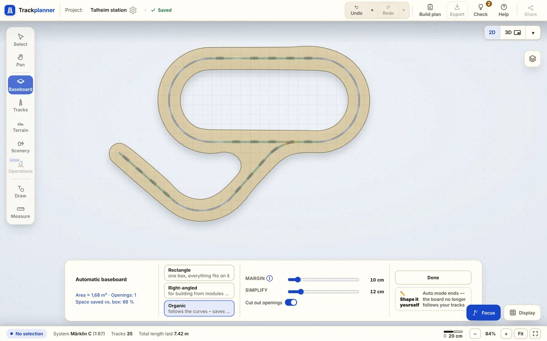
Task: Click System Märklin C (1:87) status entry
Action: (79, 334)
